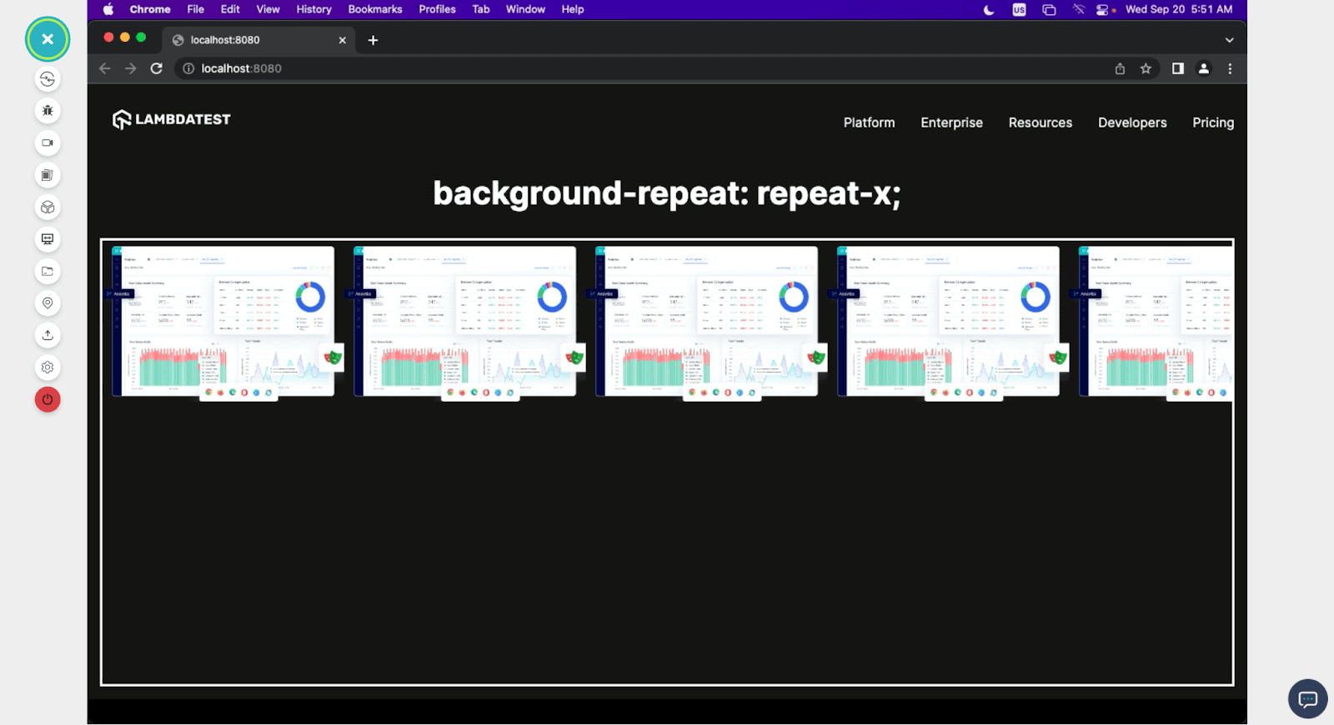
Task: Click the upload icon in sidebar
Action: (x=48, y=335)
